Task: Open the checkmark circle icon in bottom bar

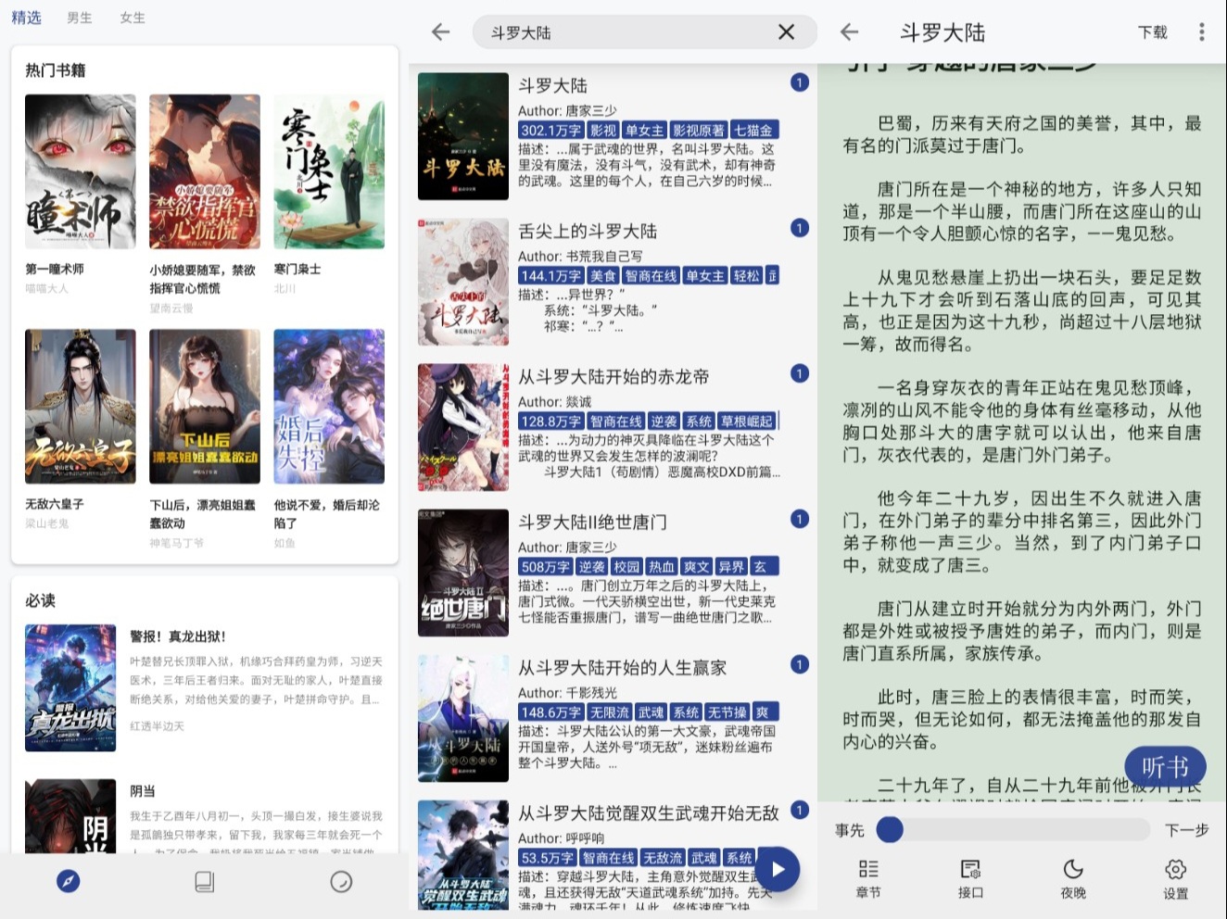Action: (341, 881)
